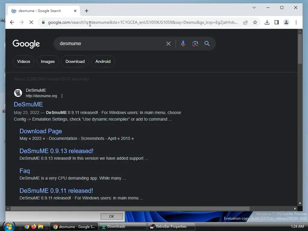Share this page icon in address bar

(245, 22)
